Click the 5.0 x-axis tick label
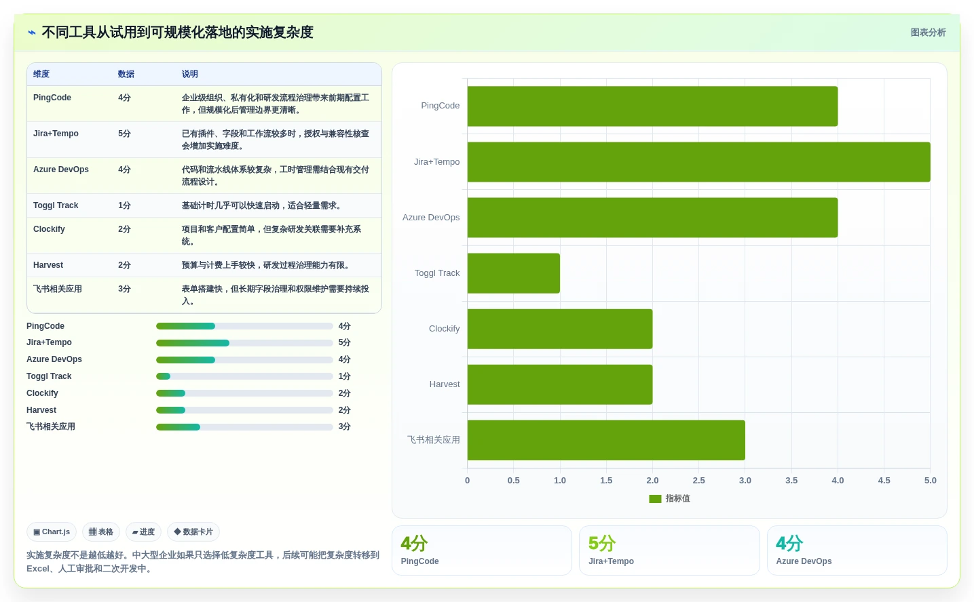 [x=931, y=481]
